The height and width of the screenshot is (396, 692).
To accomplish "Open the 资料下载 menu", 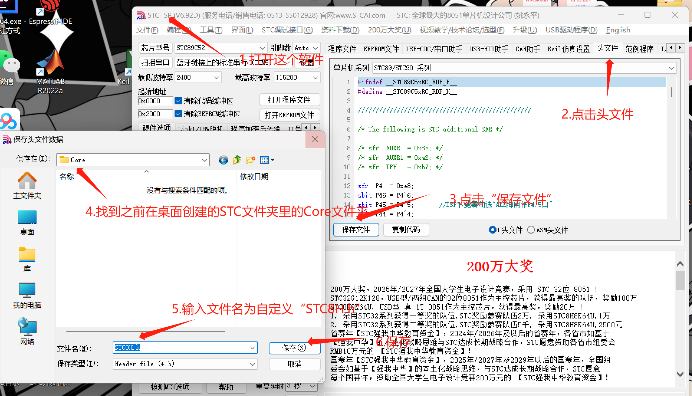I will [340, 30].
